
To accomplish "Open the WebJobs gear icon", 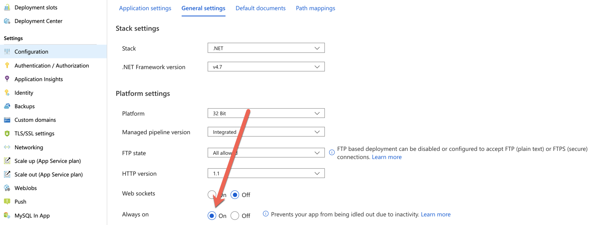I will 7,188.
